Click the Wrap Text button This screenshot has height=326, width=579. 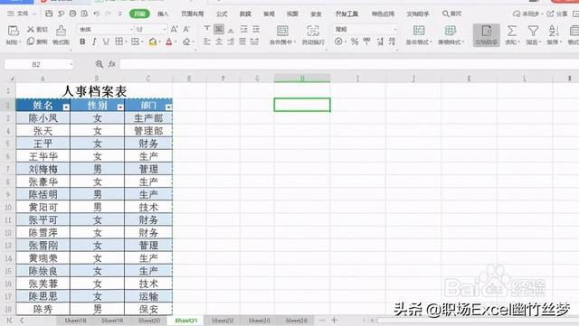[313, 34]
